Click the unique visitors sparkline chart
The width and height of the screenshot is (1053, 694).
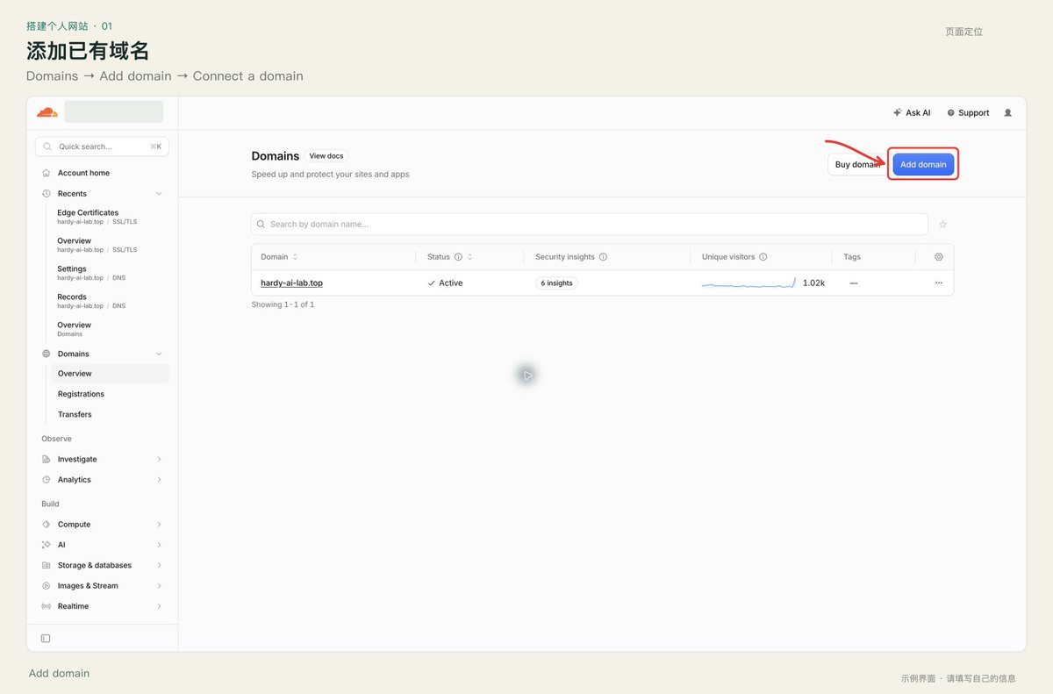[749, 283]
